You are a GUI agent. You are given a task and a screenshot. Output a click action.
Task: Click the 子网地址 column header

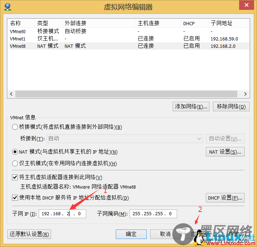pyautogui.click(x=229, y=23)
